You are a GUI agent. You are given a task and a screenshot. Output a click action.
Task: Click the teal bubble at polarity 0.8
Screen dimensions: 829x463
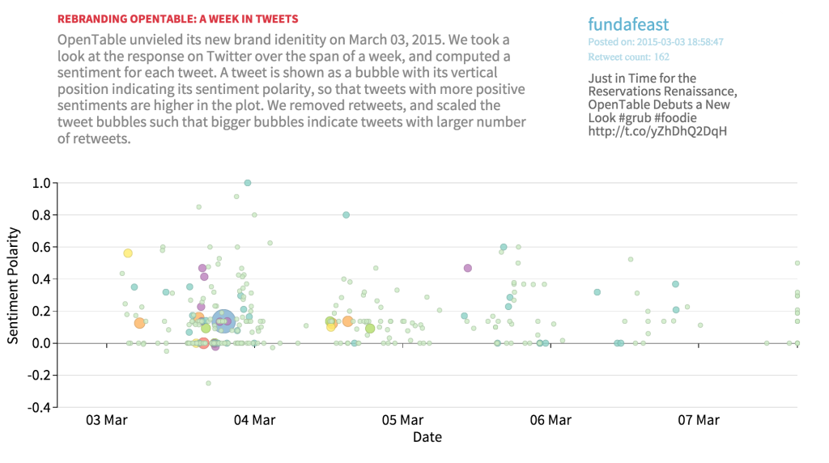coord(346,215)
